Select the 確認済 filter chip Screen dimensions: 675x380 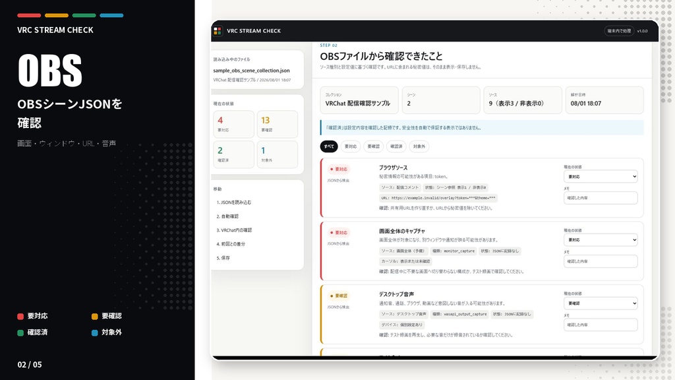396,146
